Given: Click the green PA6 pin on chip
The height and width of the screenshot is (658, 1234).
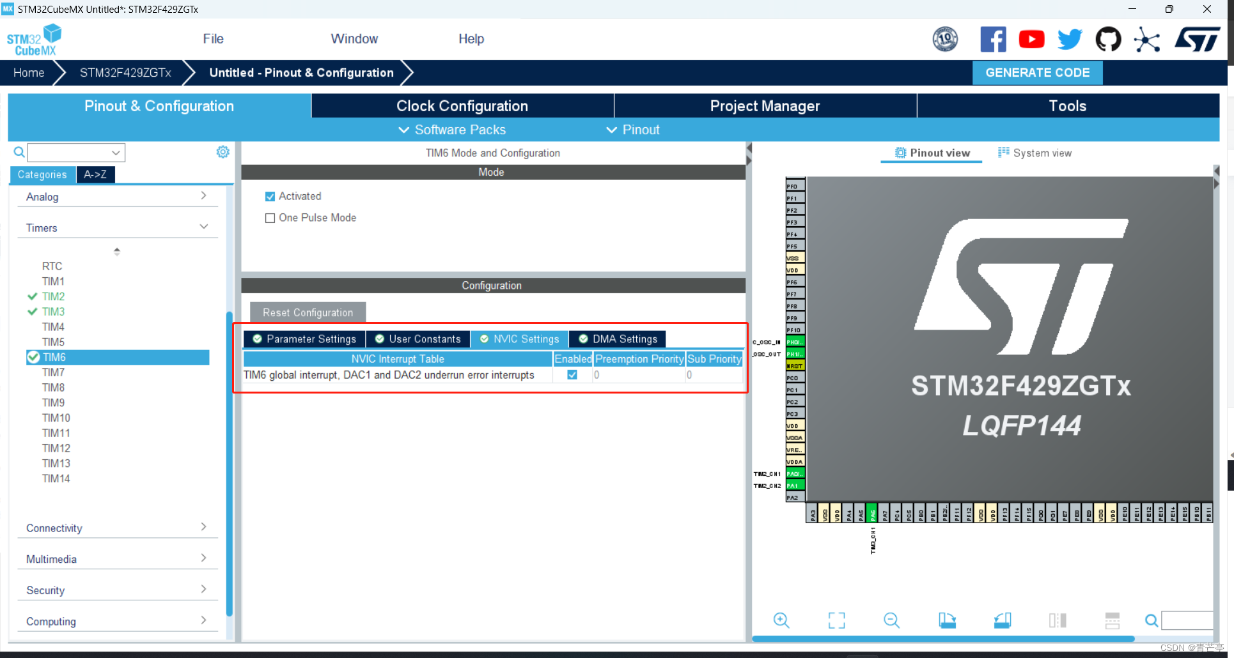Looking at the screenshot, I should pos(873,513).
